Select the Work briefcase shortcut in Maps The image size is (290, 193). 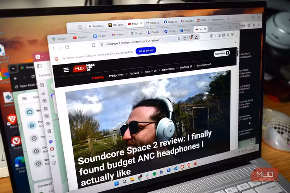click(x=30, y=112)
